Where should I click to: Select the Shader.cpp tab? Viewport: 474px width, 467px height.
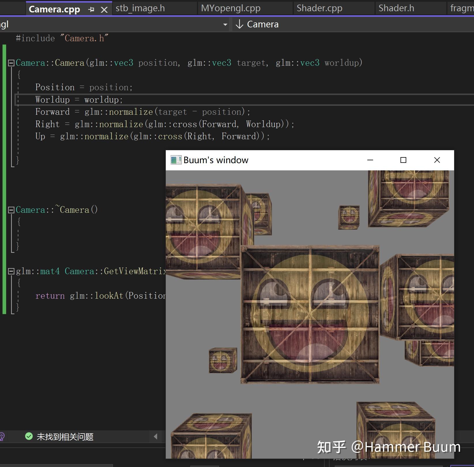point(319,8)
